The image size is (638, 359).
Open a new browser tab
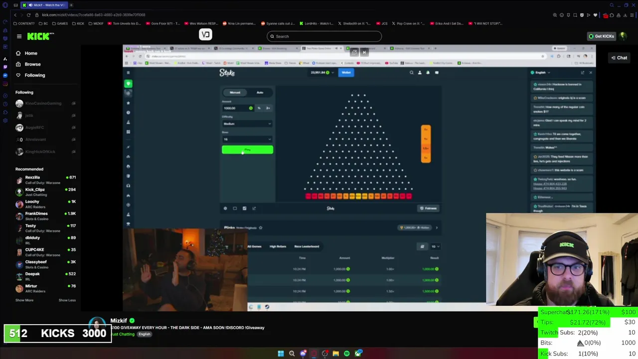71,5
